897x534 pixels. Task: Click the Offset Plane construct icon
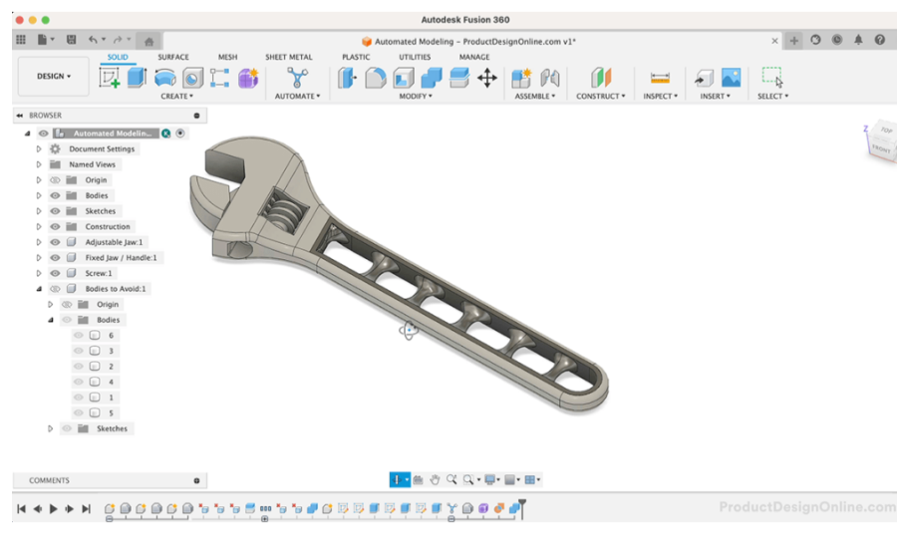(601, 77)
